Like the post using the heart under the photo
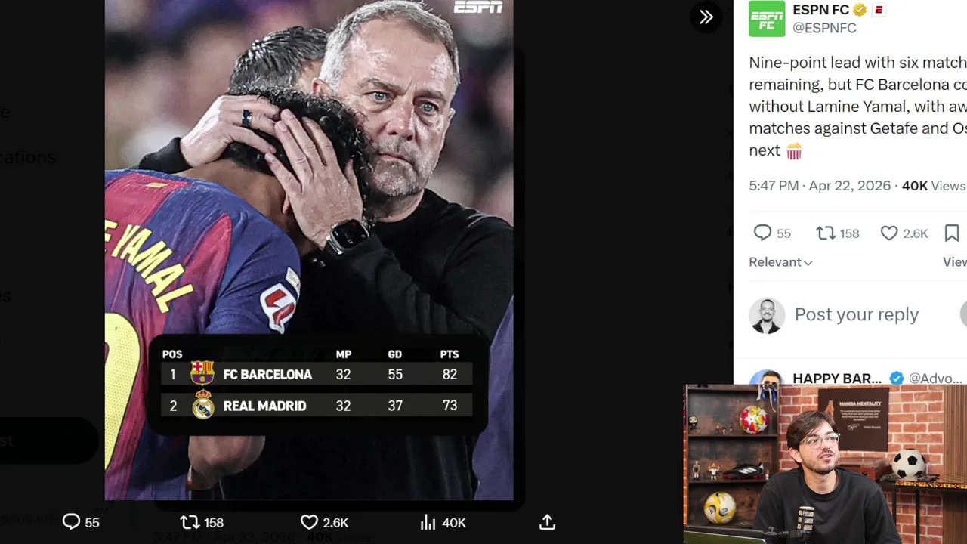Viewport: 967px width, 544px height. 309,522
